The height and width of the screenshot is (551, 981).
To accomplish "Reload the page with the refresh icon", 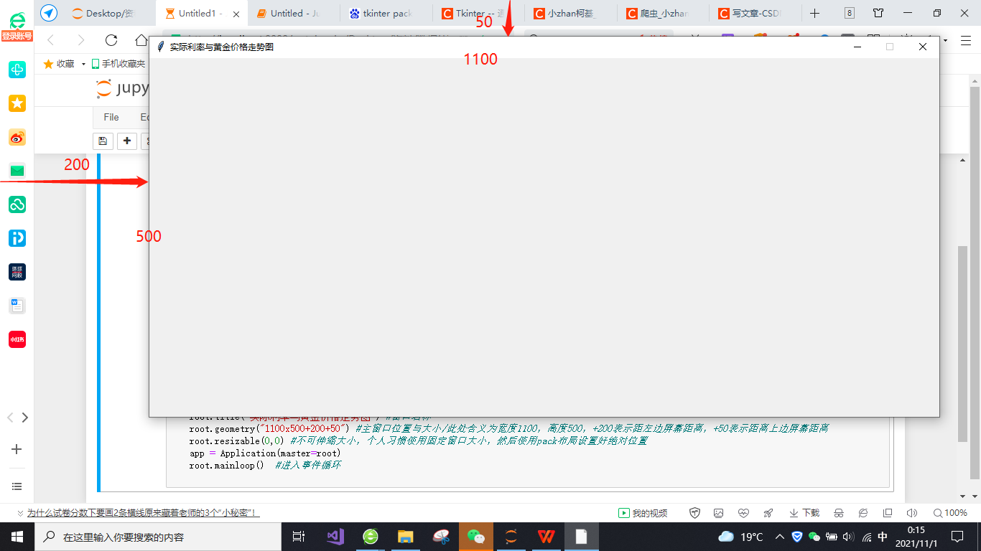I will pos(111,40).
